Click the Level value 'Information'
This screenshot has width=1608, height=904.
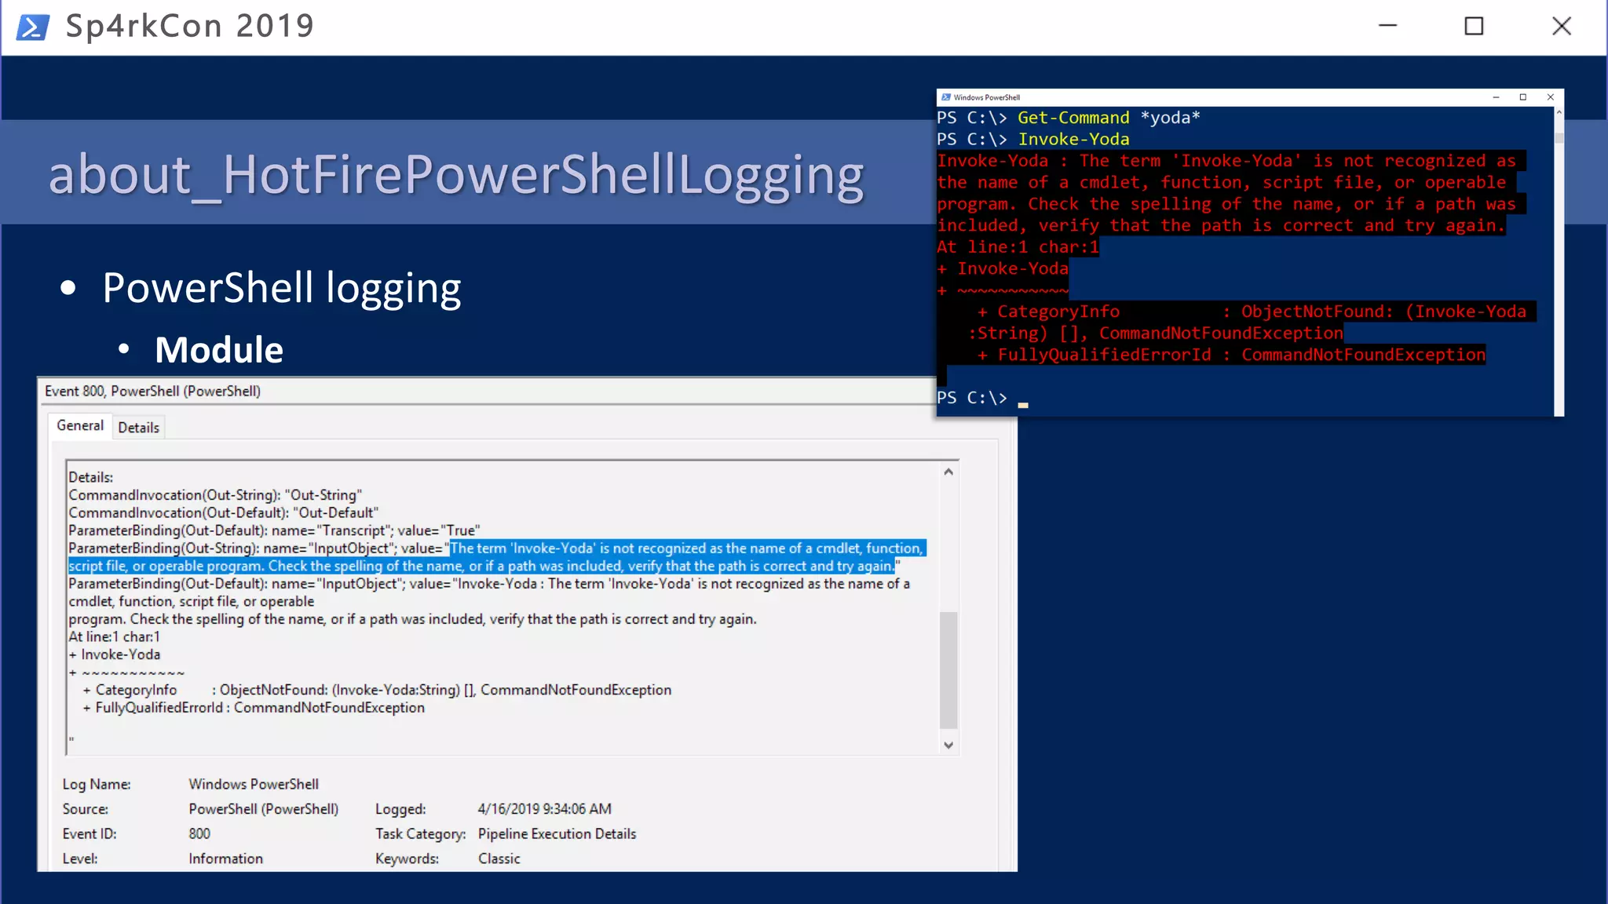click(x=225, y=858)
